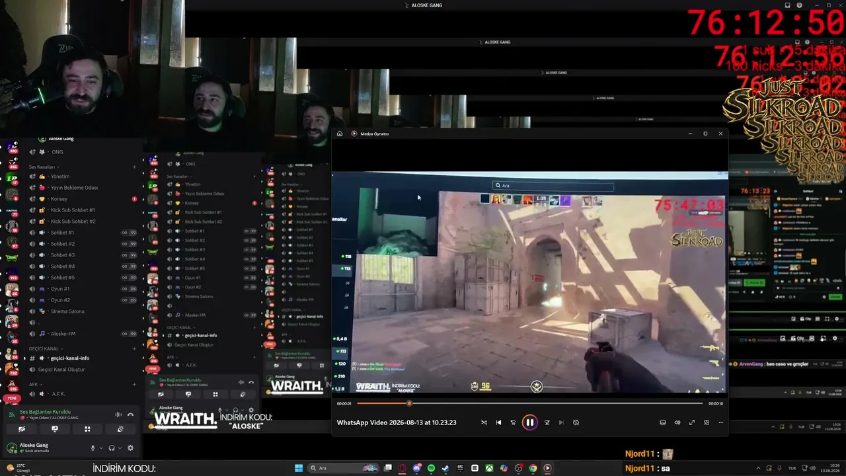
Task: Open Discord activities launcher
Action: point(87,429)
